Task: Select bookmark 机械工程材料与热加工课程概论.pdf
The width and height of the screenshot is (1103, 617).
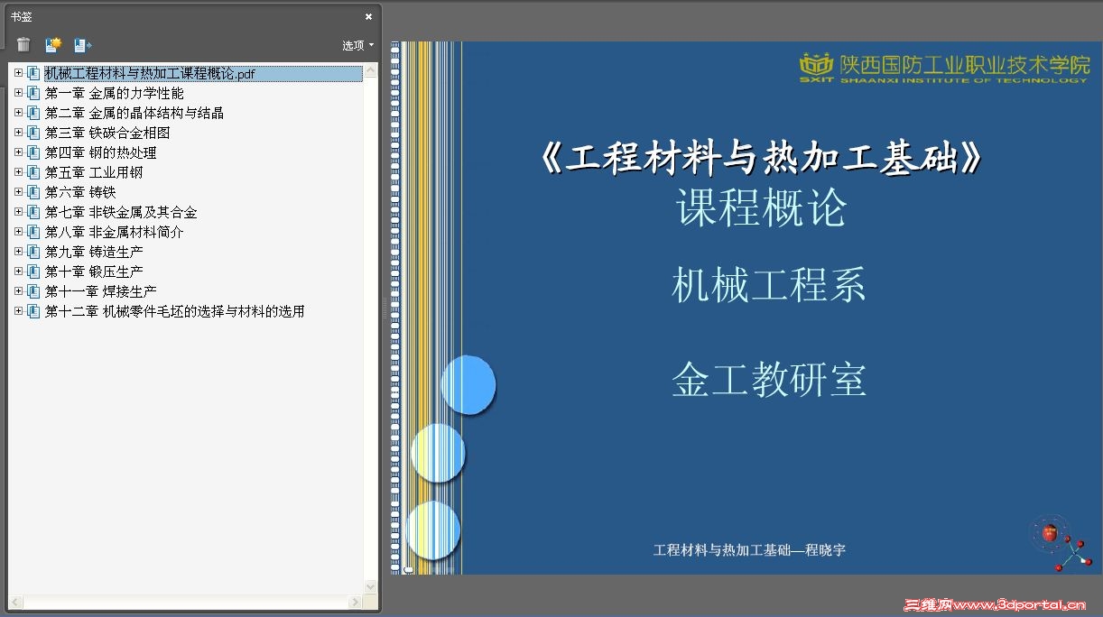Action: pos(150,74)
